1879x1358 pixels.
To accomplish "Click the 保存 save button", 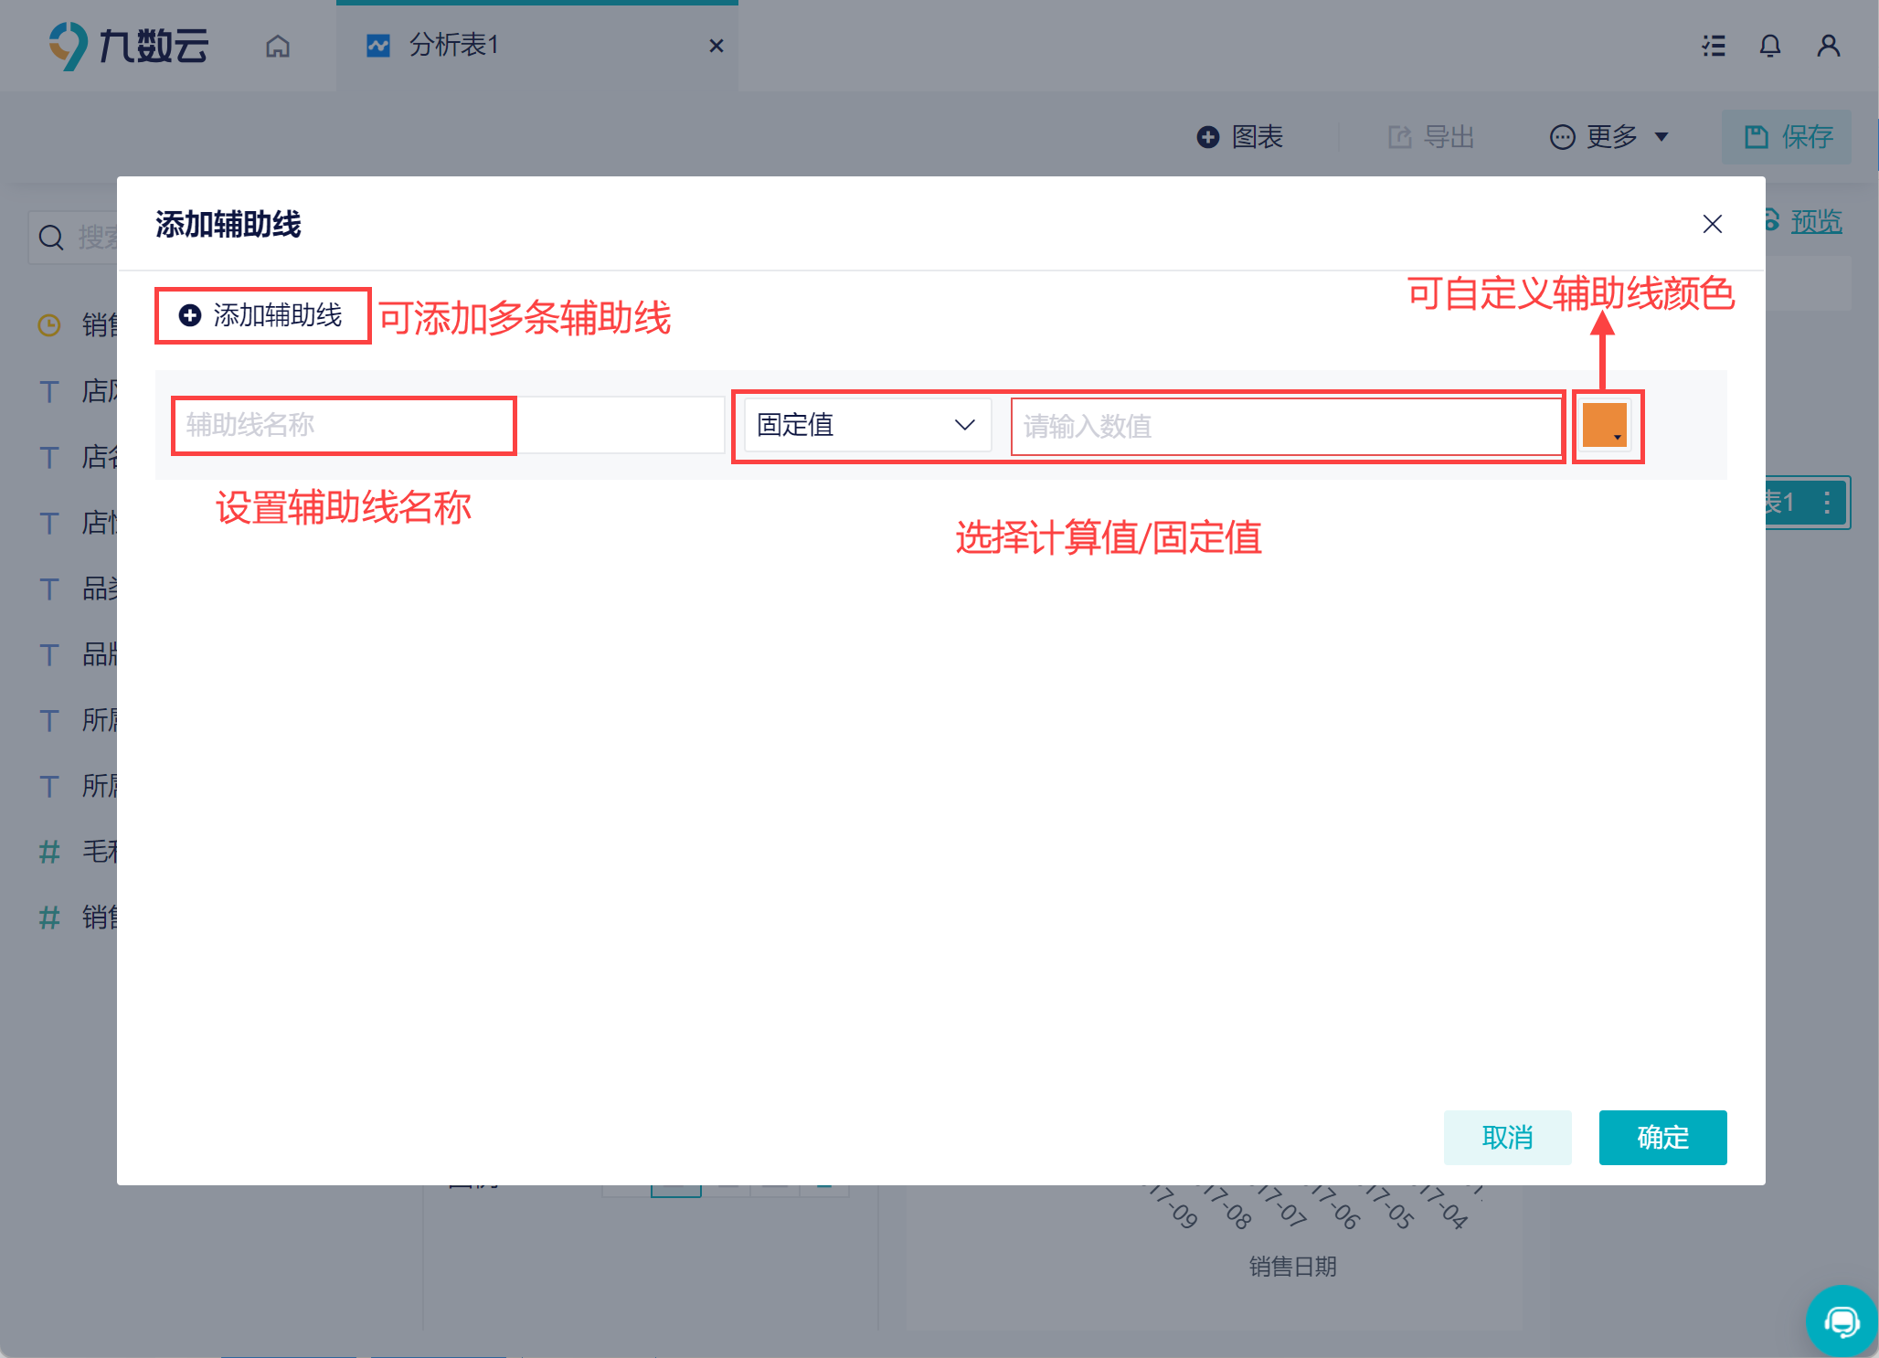I will pos(1787,137).
